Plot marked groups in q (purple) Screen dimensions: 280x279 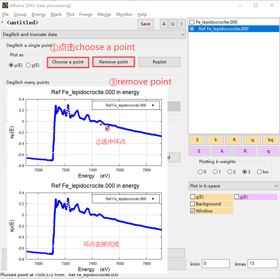tap(268, 151)
